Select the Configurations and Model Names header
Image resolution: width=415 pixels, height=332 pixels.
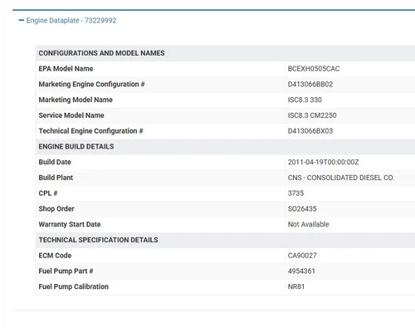click(x=101, y=53)
